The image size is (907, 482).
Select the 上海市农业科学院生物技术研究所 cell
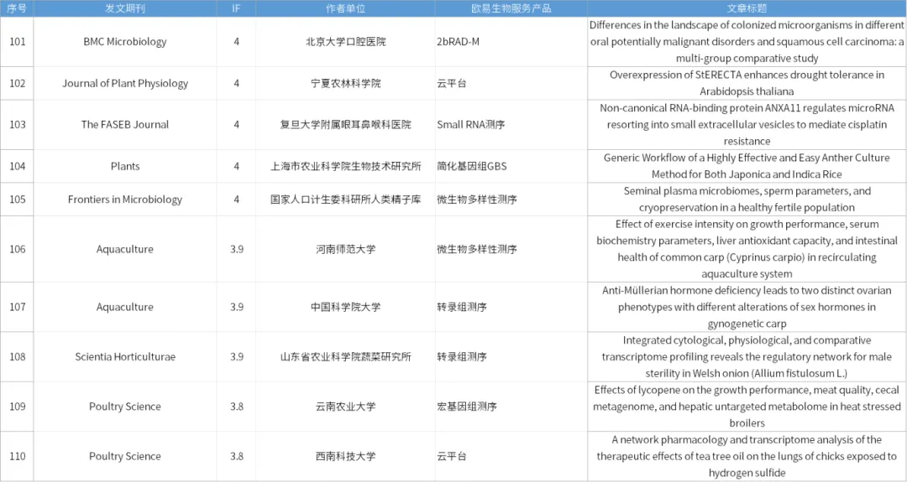tap(345, 166)
